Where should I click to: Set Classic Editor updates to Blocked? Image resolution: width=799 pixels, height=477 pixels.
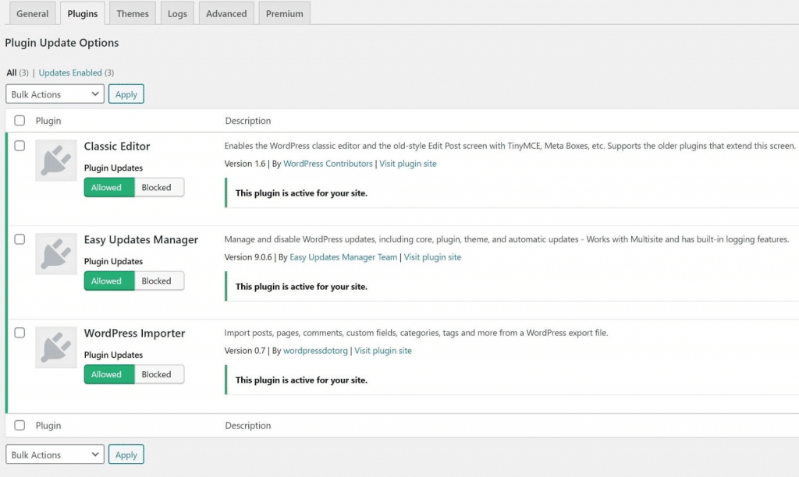158,187
